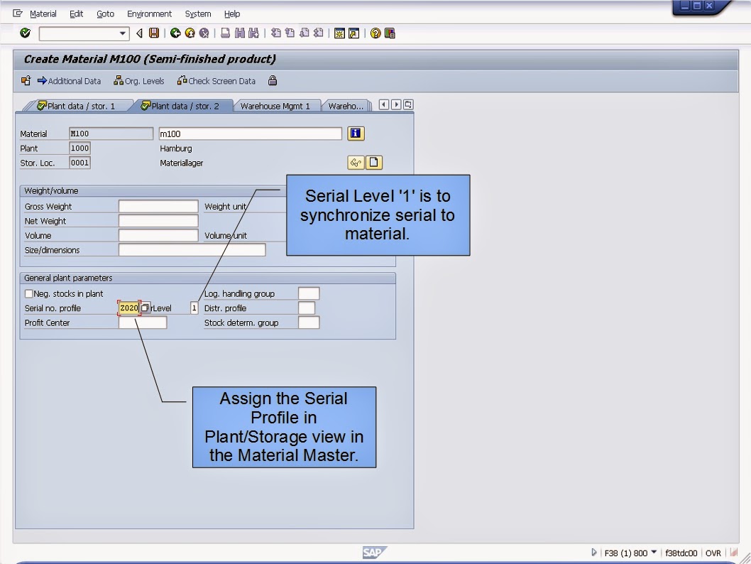The height and width of the screenshot is (564, 751).
Task: Enable Neg. stocks in plant checkbox
Action: point(28,293)
